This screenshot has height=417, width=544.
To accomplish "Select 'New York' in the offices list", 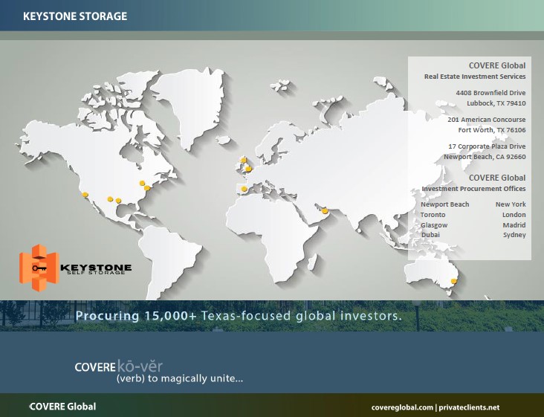I will coord(511,204).
